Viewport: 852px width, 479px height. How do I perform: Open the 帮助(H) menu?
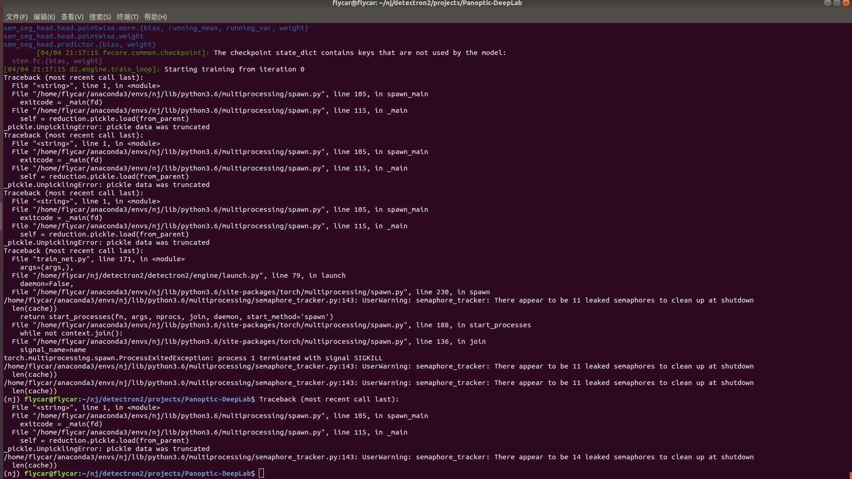pyautogui.click(x=155, y=17)
